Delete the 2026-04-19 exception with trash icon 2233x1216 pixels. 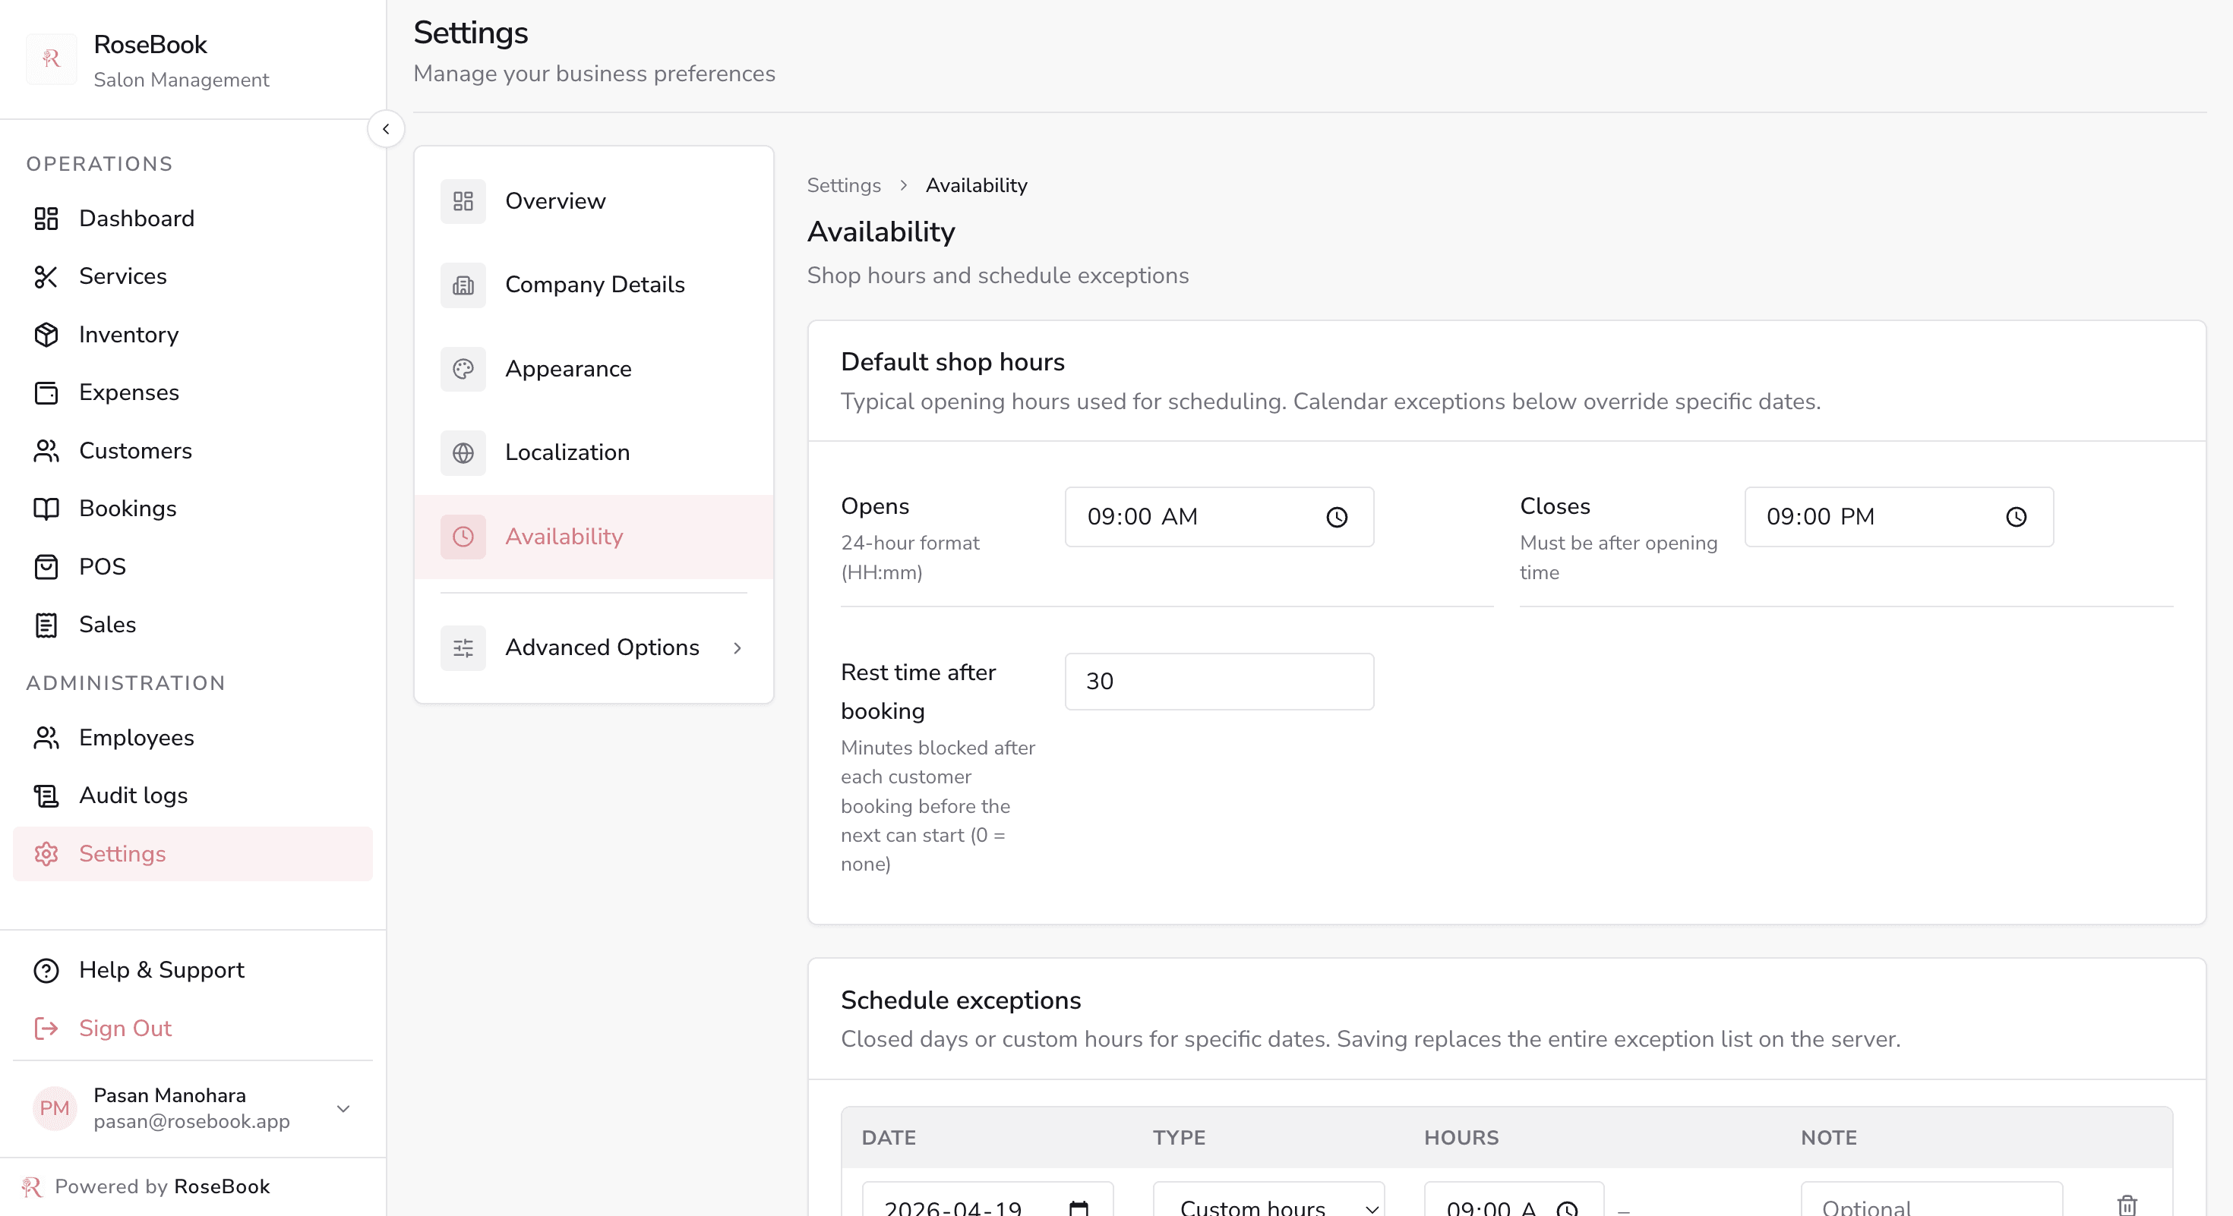[x=2127, y=1205]
